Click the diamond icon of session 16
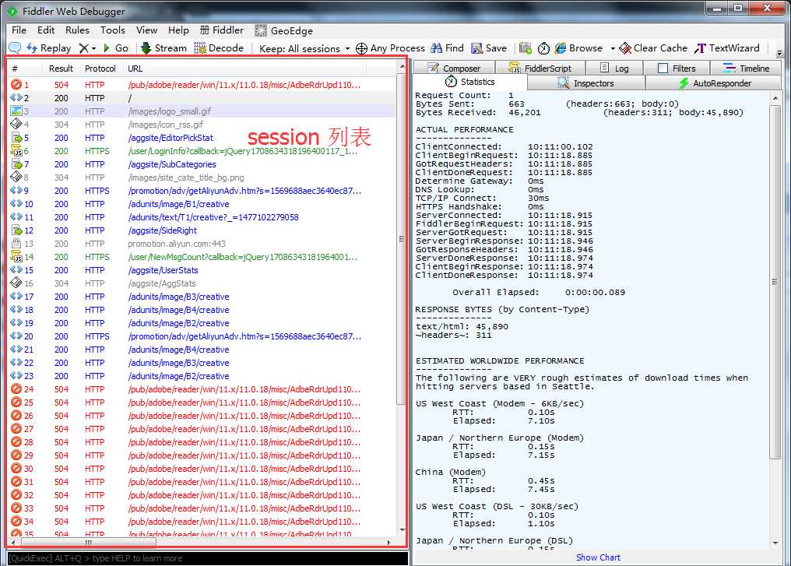The image size is (791, 566). pyautogui.click(x=16, y=283)
